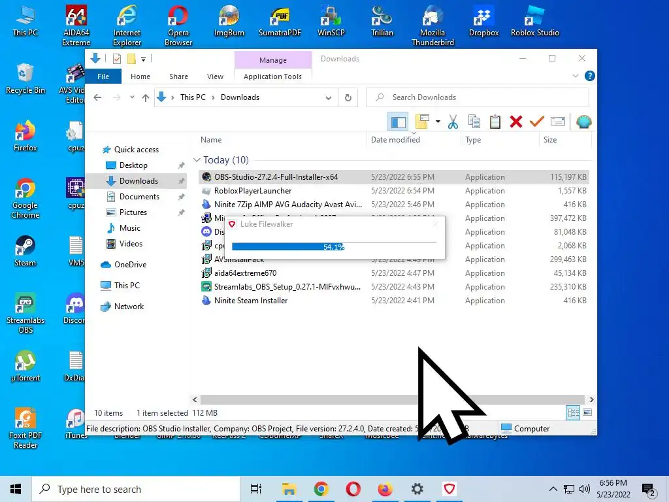Click the Up one level arrow

coord(146,98)
